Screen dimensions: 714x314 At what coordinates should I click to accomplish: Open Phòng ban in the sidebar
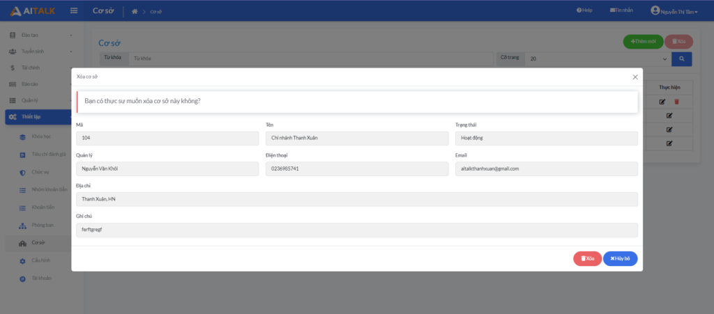pos(43,225)
